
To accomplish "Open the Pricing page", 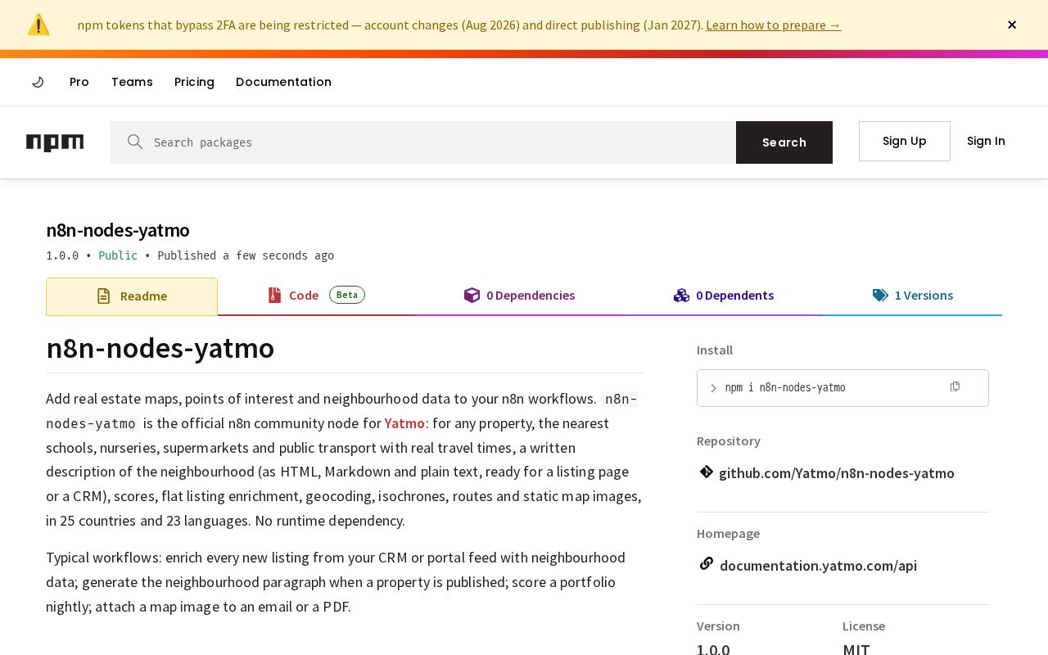I will [194, 82].
